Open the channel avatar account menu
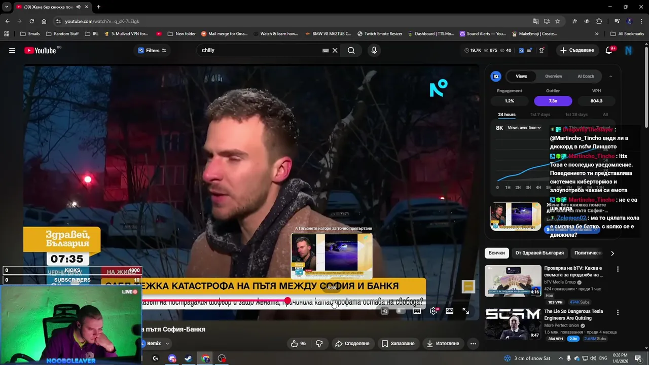Viewport: 649px width, 365px height. point(629,50)
